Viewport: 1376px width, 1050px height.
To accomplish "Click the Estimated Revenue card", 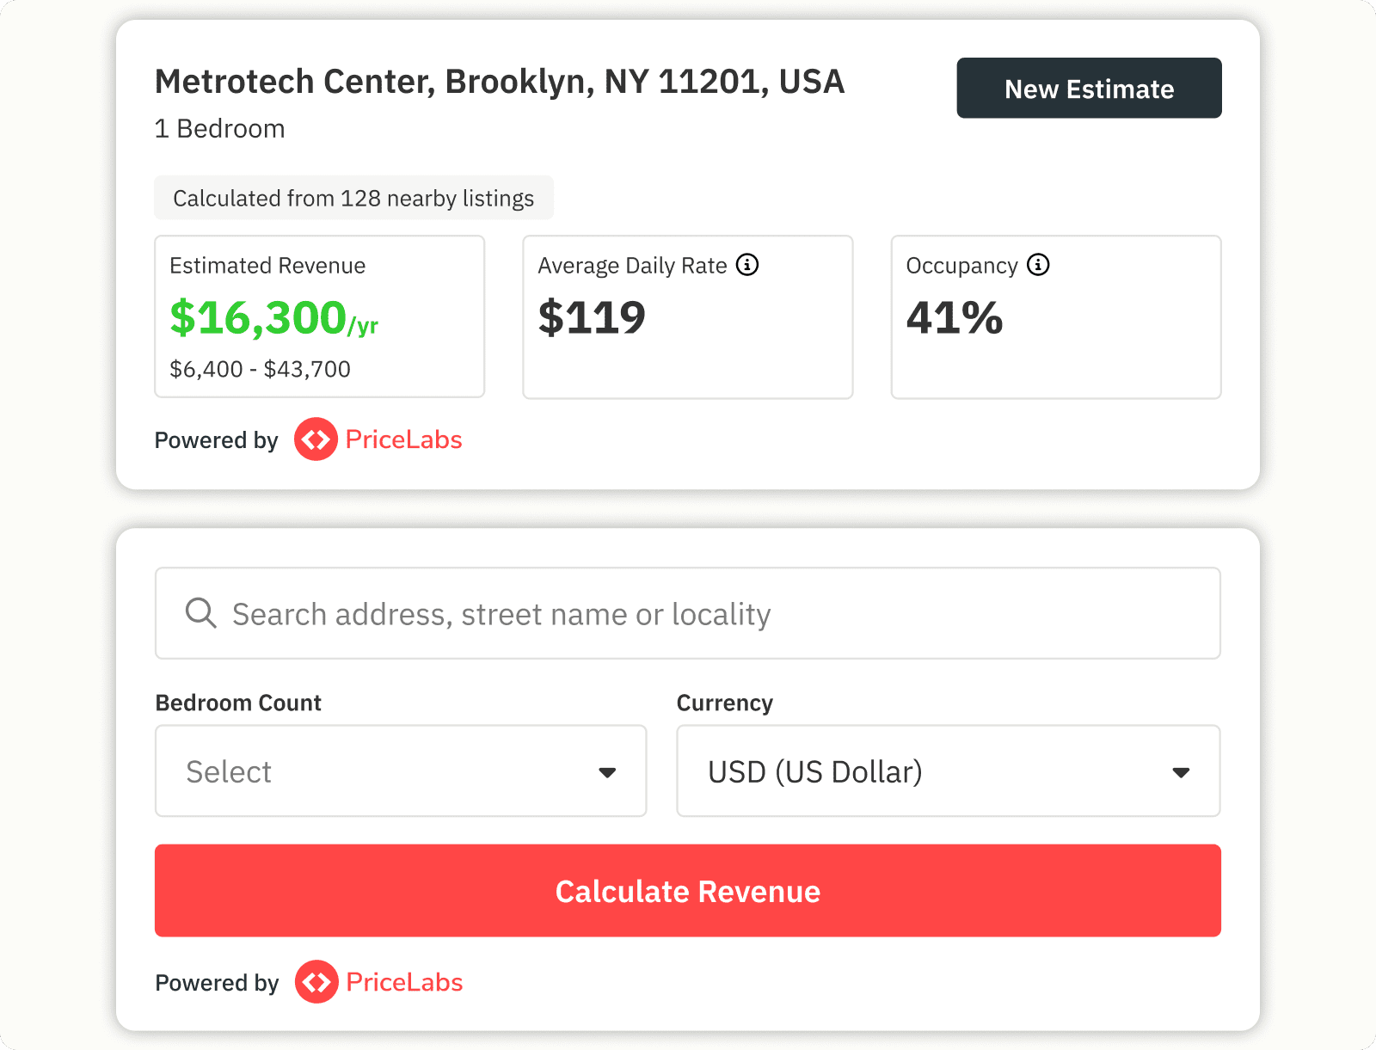I will (x=319, y=316).
